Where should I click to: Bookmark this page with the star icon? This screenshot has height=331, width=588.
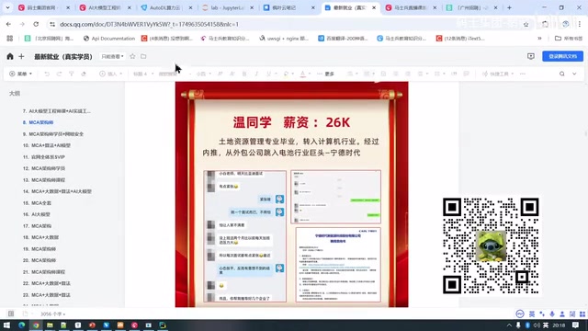click(x=526, y=24)
